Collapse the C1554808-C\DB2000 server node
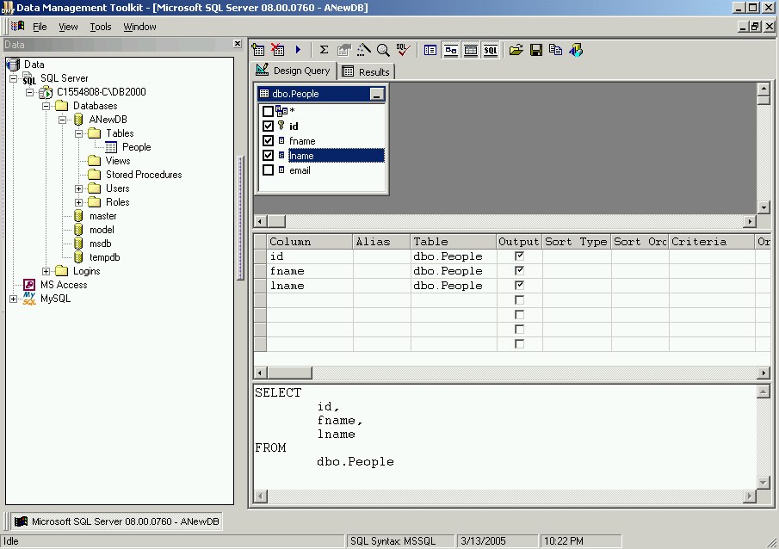This screenshot has height=549, width=779. click(x=30, y=92)
